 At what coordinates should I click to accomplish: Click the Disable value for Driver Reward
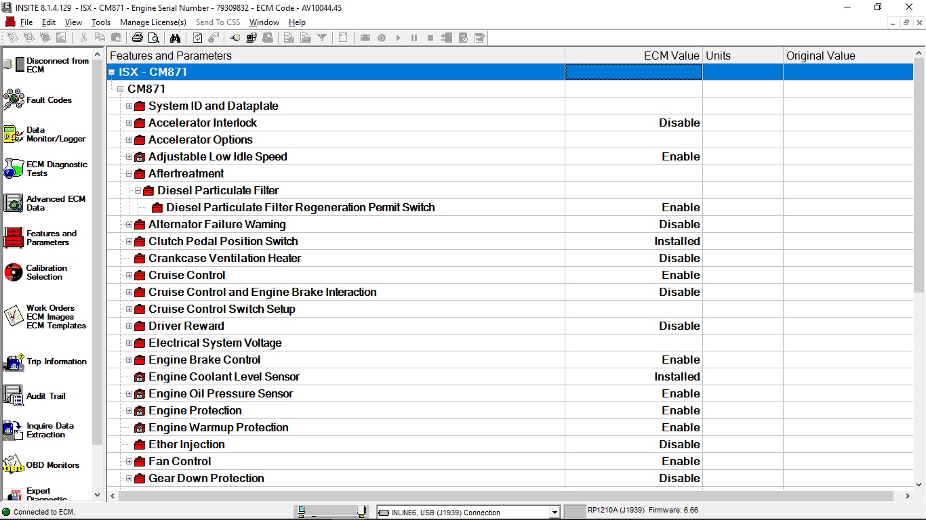[679, 326]
